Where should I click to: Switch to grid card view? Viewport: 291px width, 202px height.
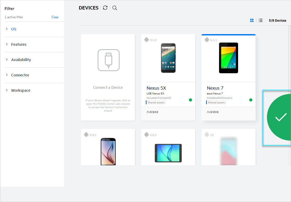252,20
